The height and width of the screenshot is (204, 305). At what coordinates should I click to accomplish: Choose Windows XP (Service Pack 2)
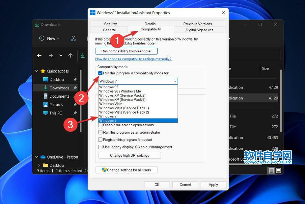click(x=138, y=95)
